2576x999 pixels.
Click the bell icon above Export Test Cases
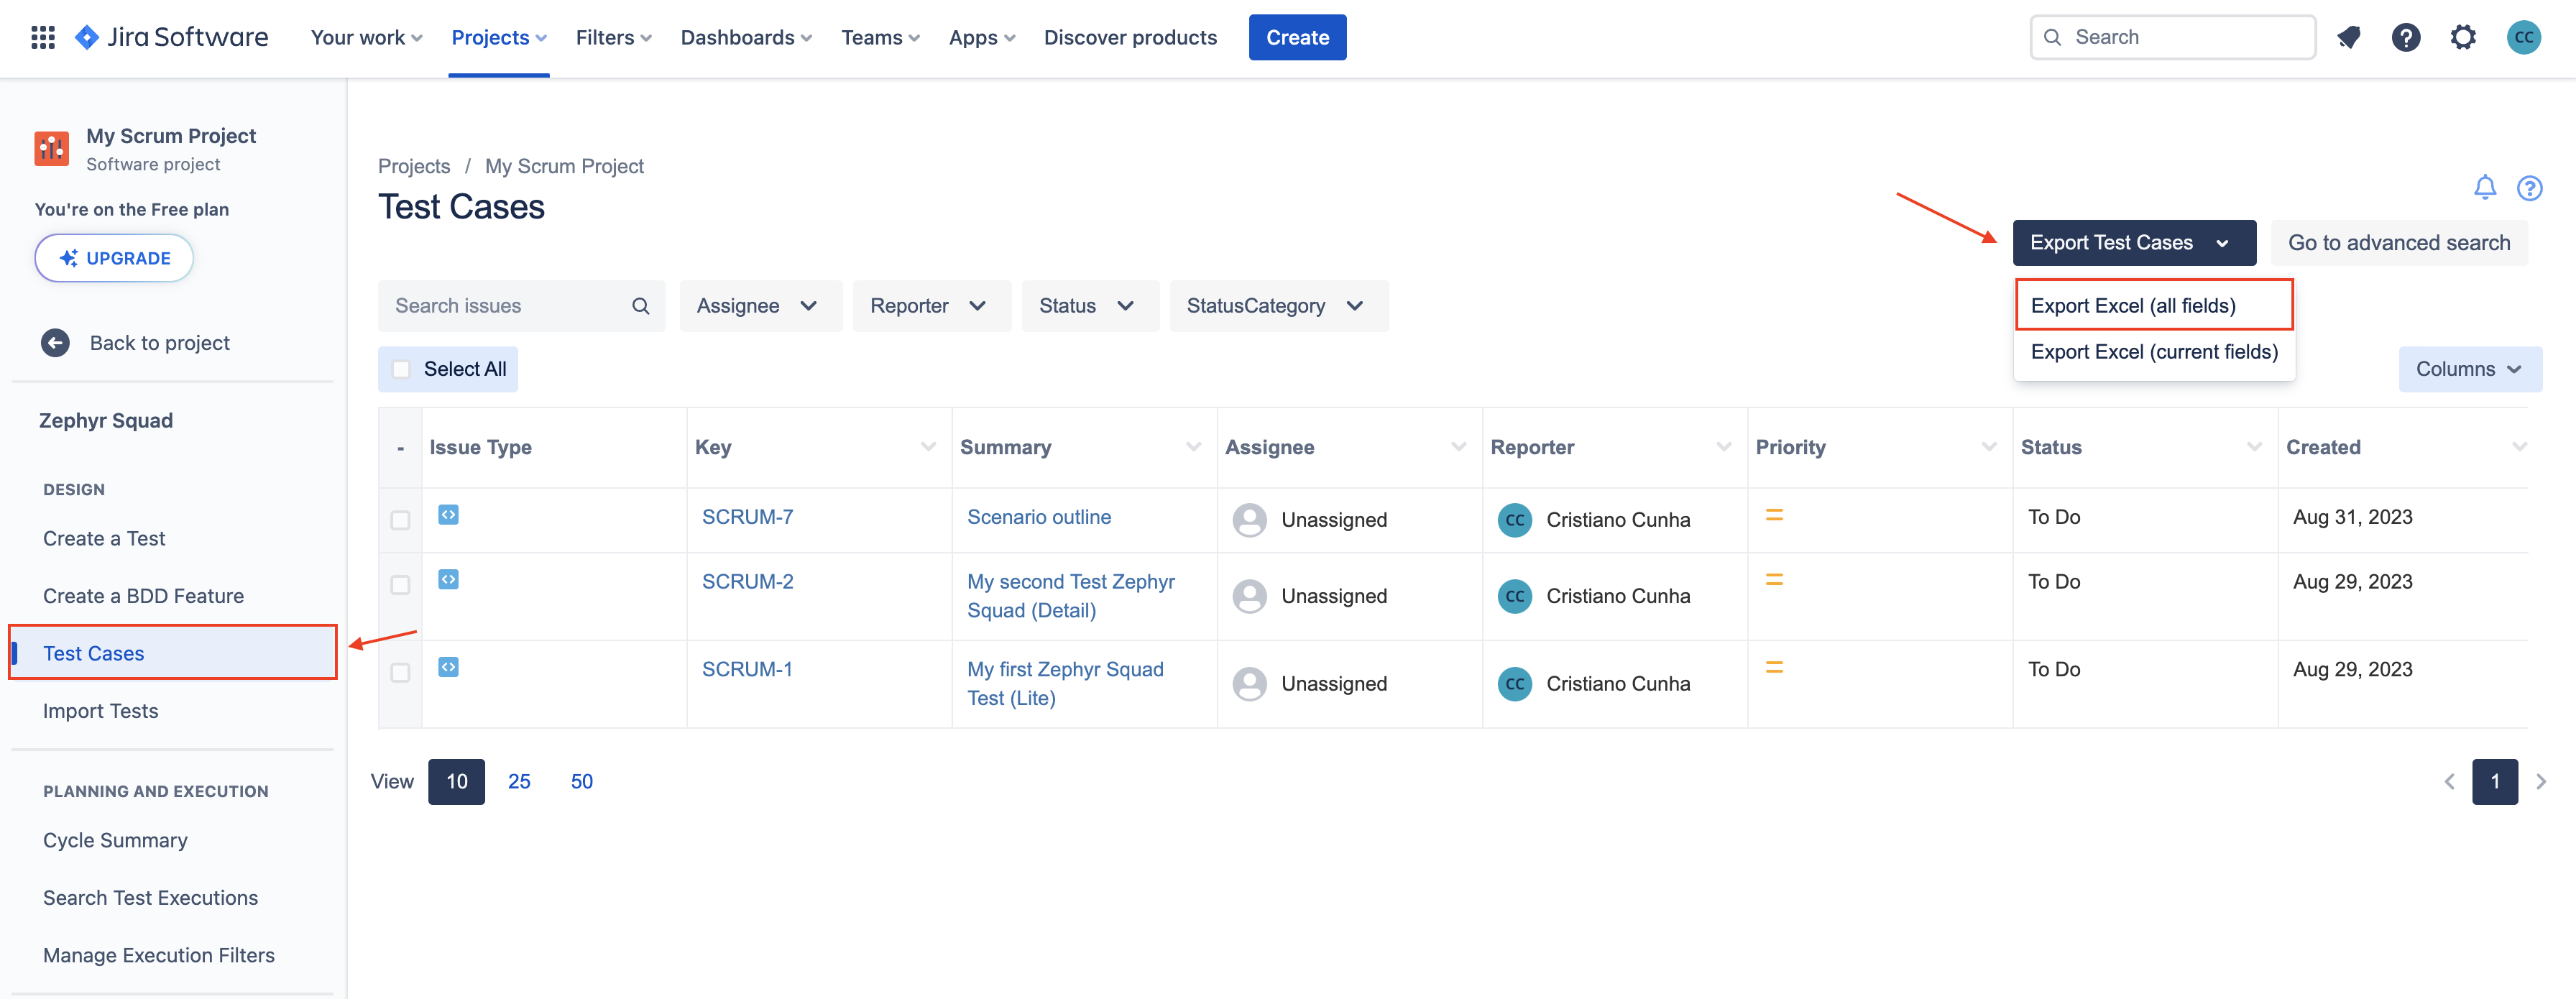tap(2485, 187)
